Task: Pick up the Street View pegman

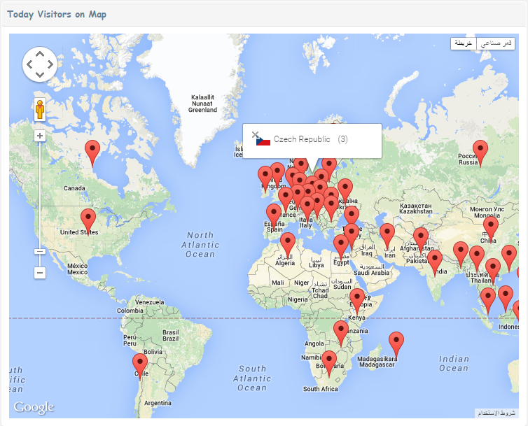Action: pyautogui.click(x=40, y=110)
